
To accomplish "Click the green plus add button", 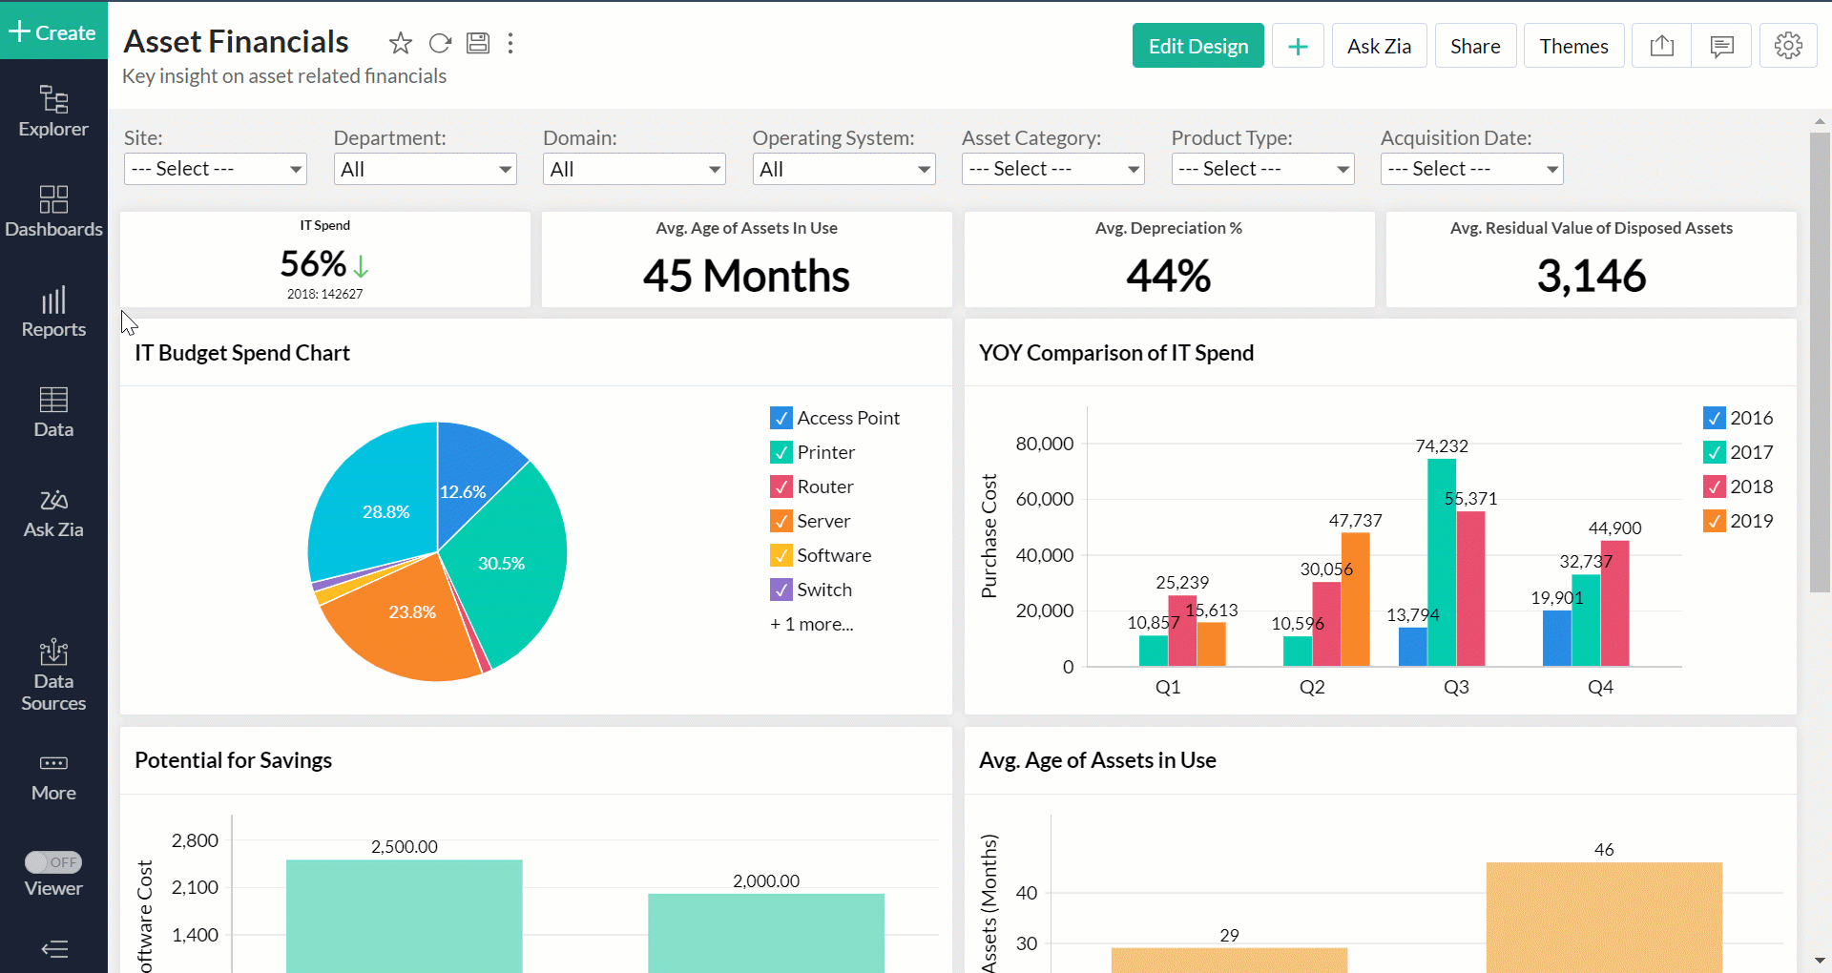I will tap(1298, 46).
